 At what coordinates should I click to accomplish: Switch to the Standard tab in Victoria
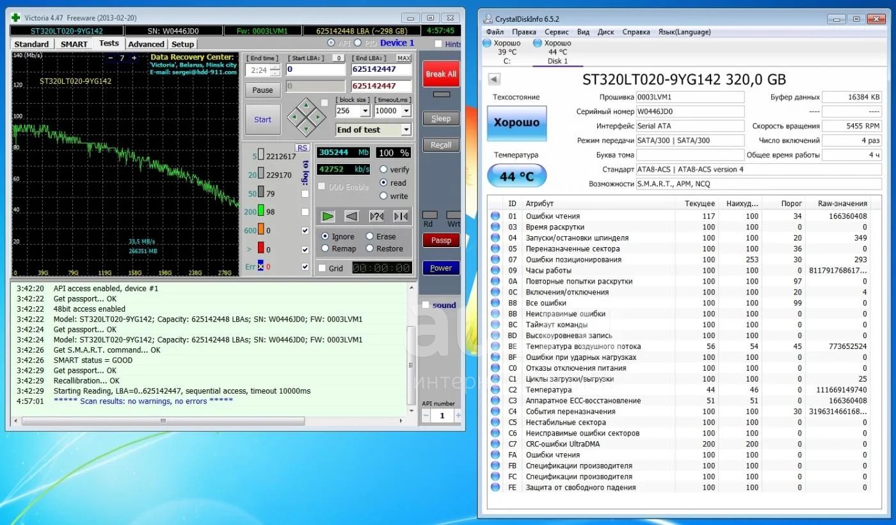(x=31, y=44)
